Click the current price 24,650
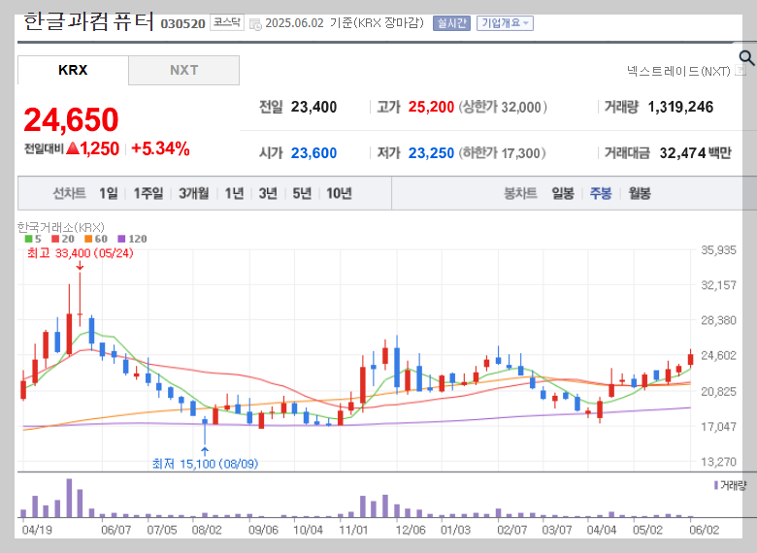Viewport: 757px width, 553px height. [71, 119]
